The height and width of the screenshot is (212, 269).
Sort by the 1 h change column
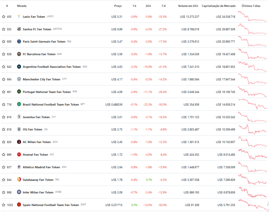(x=134, y=6)
